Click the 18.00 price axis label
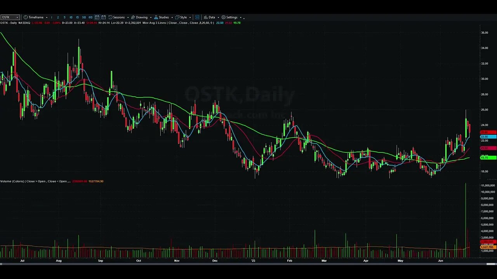 485,172
